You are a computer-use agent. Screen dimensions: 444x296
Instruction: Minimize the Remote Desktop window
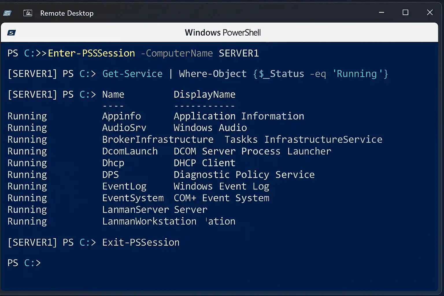382,12
